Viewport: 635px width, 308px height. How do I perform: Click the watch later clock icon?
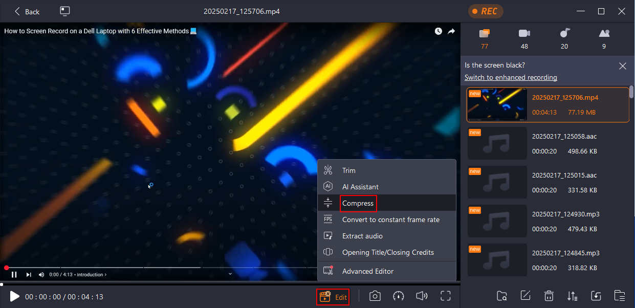coord(439,31)
